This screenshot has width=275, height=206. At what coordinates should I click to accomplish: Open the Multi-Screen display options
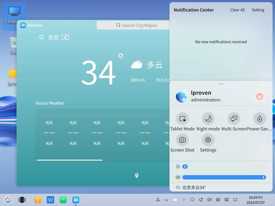(233, 119)
